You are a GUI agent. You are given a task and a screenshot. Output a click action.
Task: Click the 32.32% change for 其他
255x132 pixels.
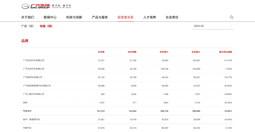(x=228, y=103)
